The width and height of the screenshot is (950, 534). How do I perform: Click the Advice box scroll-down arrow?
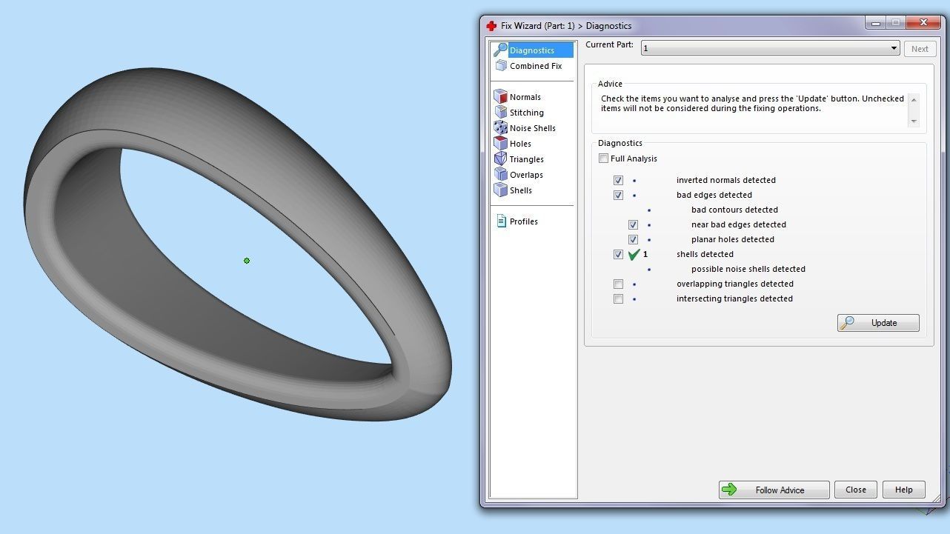tap(914, 121)
